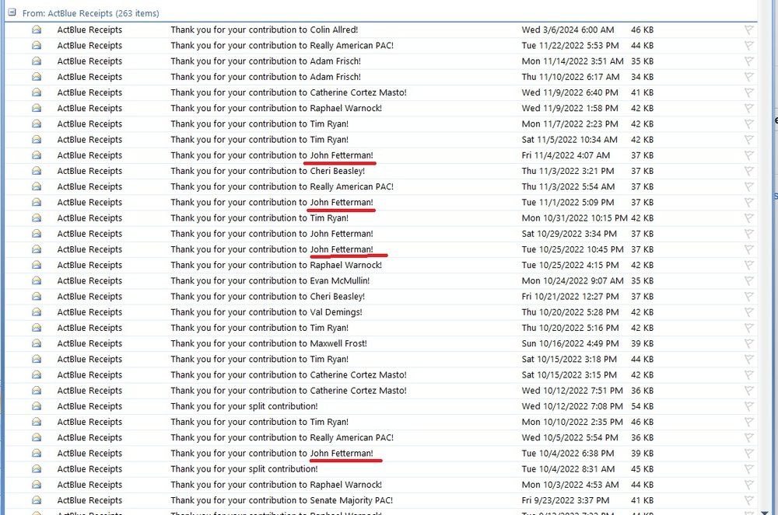Select date "Wed 10/12/2022 7:51 PM"

point(572,390)
